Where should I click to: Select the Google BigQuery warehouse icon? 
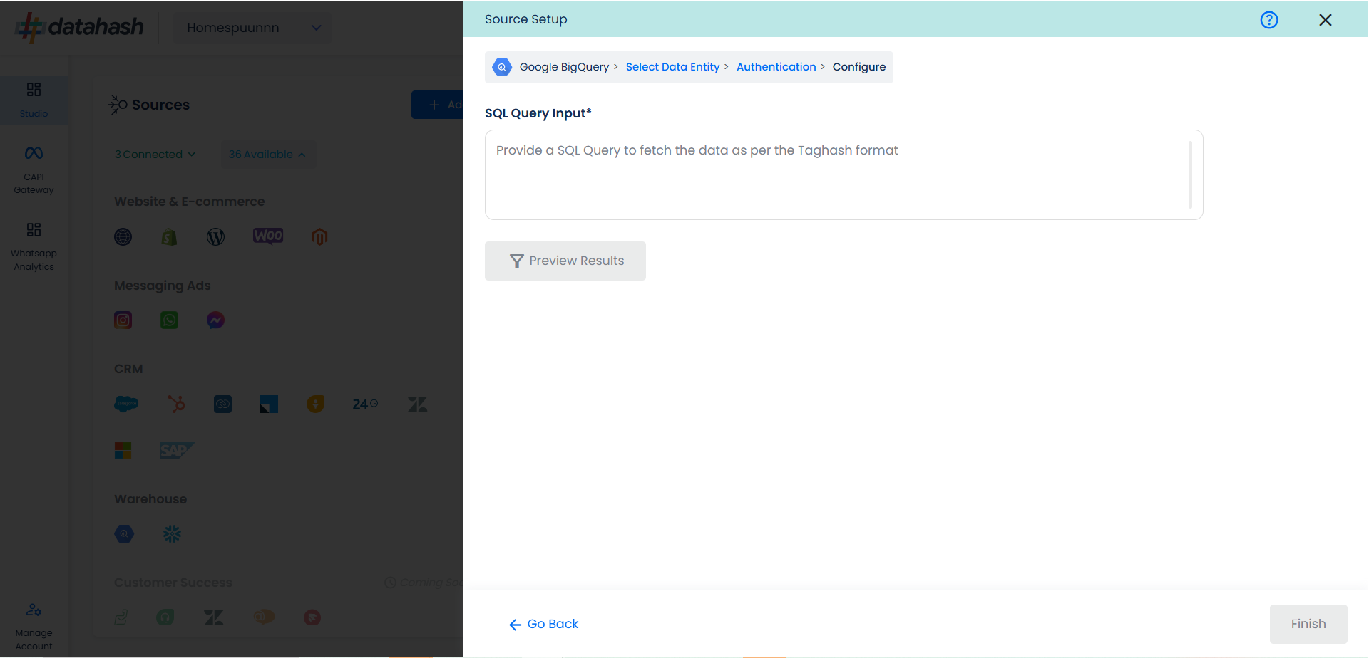124,533
